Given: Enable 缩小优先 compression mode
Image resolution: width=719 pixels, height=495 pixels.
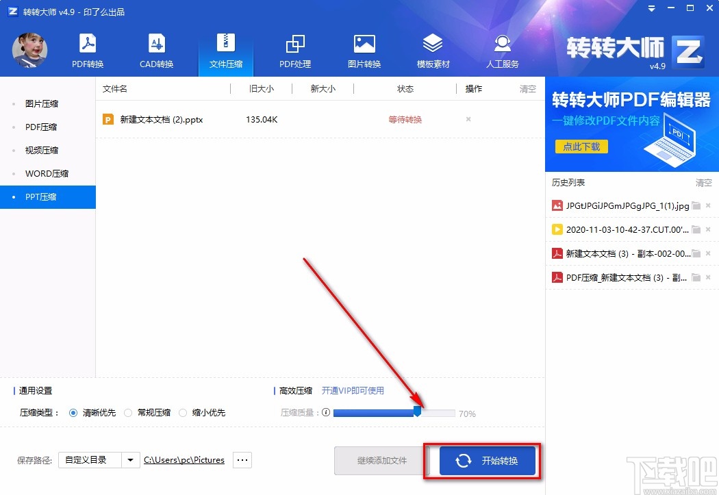Looking at the screenshot, I should click(182, 413).
